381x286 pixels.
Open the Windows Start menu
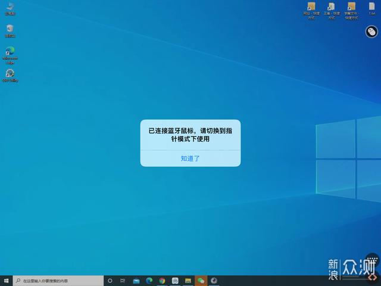7,281
